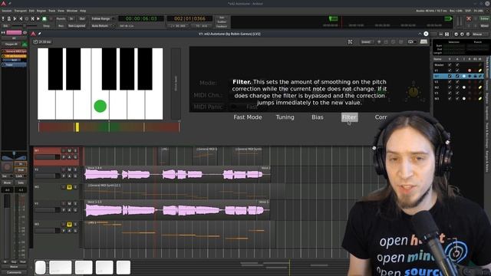Zoom out using the editor zoom-out icon

coord(456,34)
